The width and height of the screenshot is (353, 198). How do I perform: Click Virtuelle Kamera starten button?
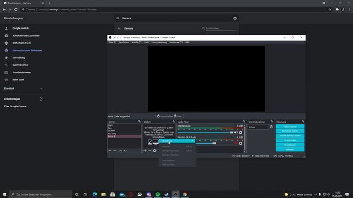tap(290, 136)
